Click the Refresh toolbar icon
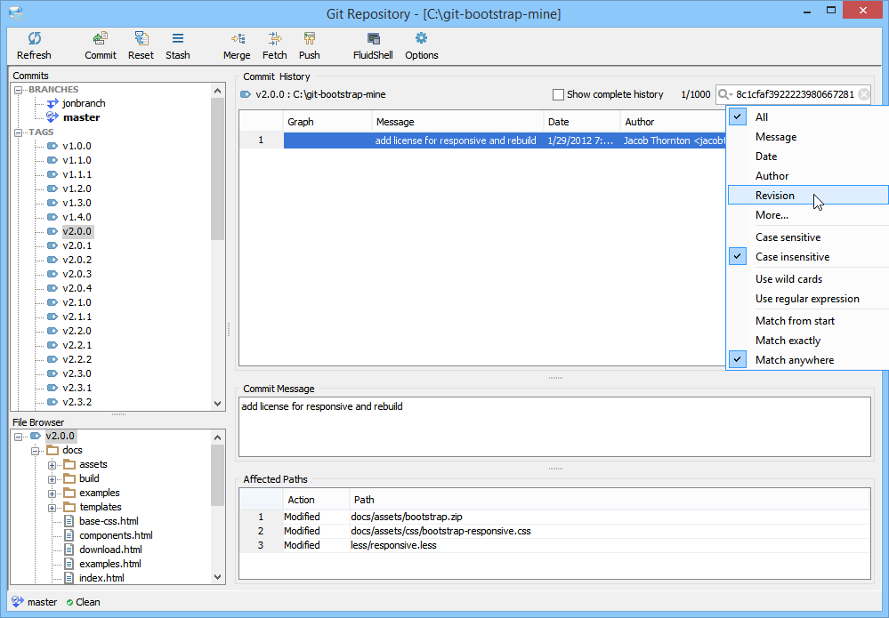Image resolution: width=889 pixels, height=618 pixels. (x=34, y=38)
